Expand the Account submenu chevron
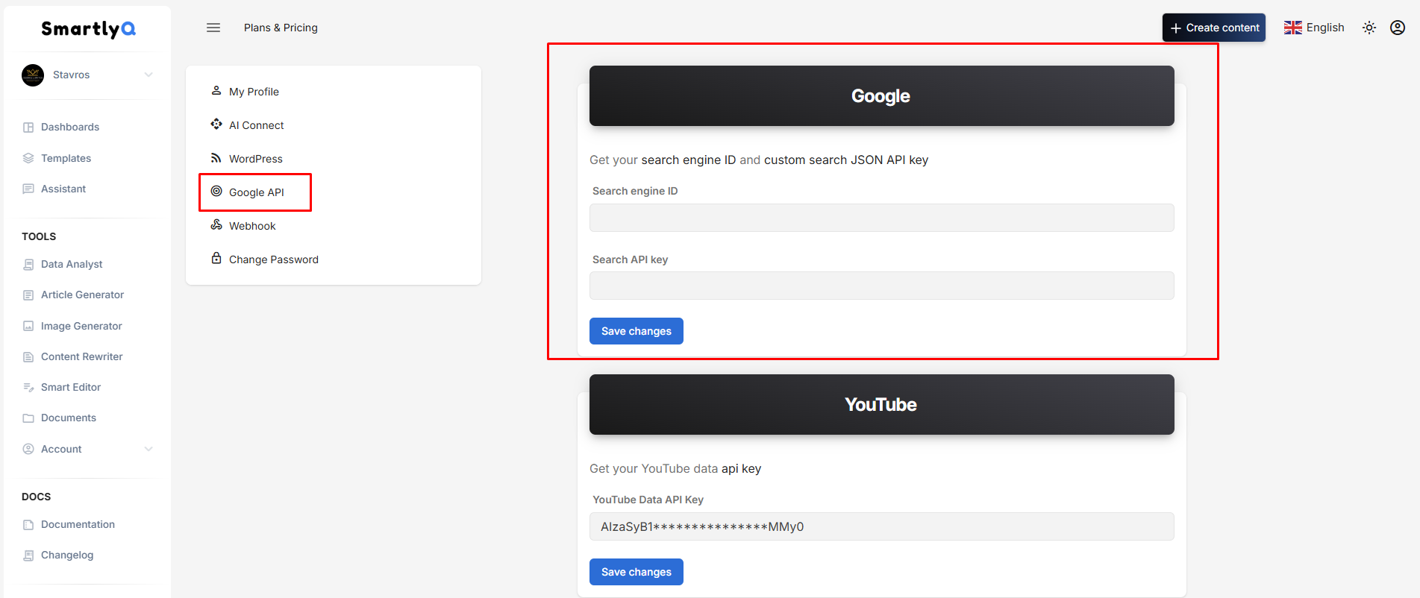The width and height of the screenshot is (1420, 598). [x=148, y=449]
